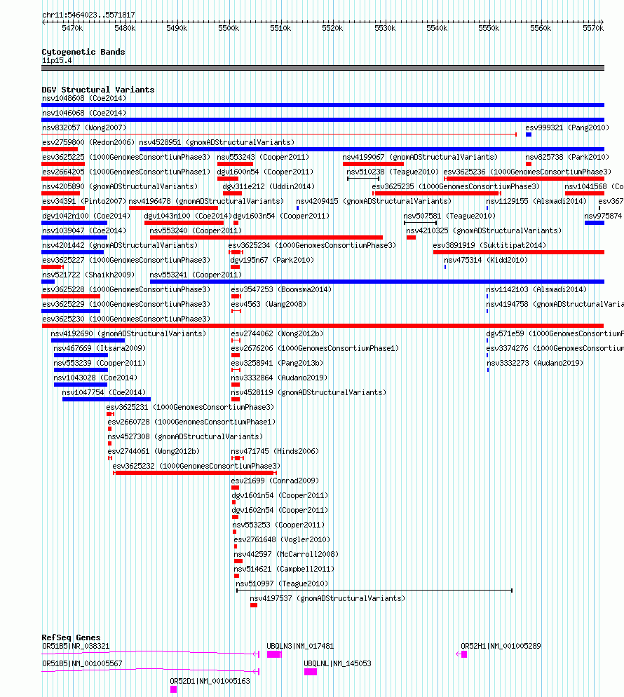Image resolution: width=624 pixels, height=697 pixels.
Task: Select the red bar under dgv1043n100 (Coe2014)
Action: tap(184, 223)
